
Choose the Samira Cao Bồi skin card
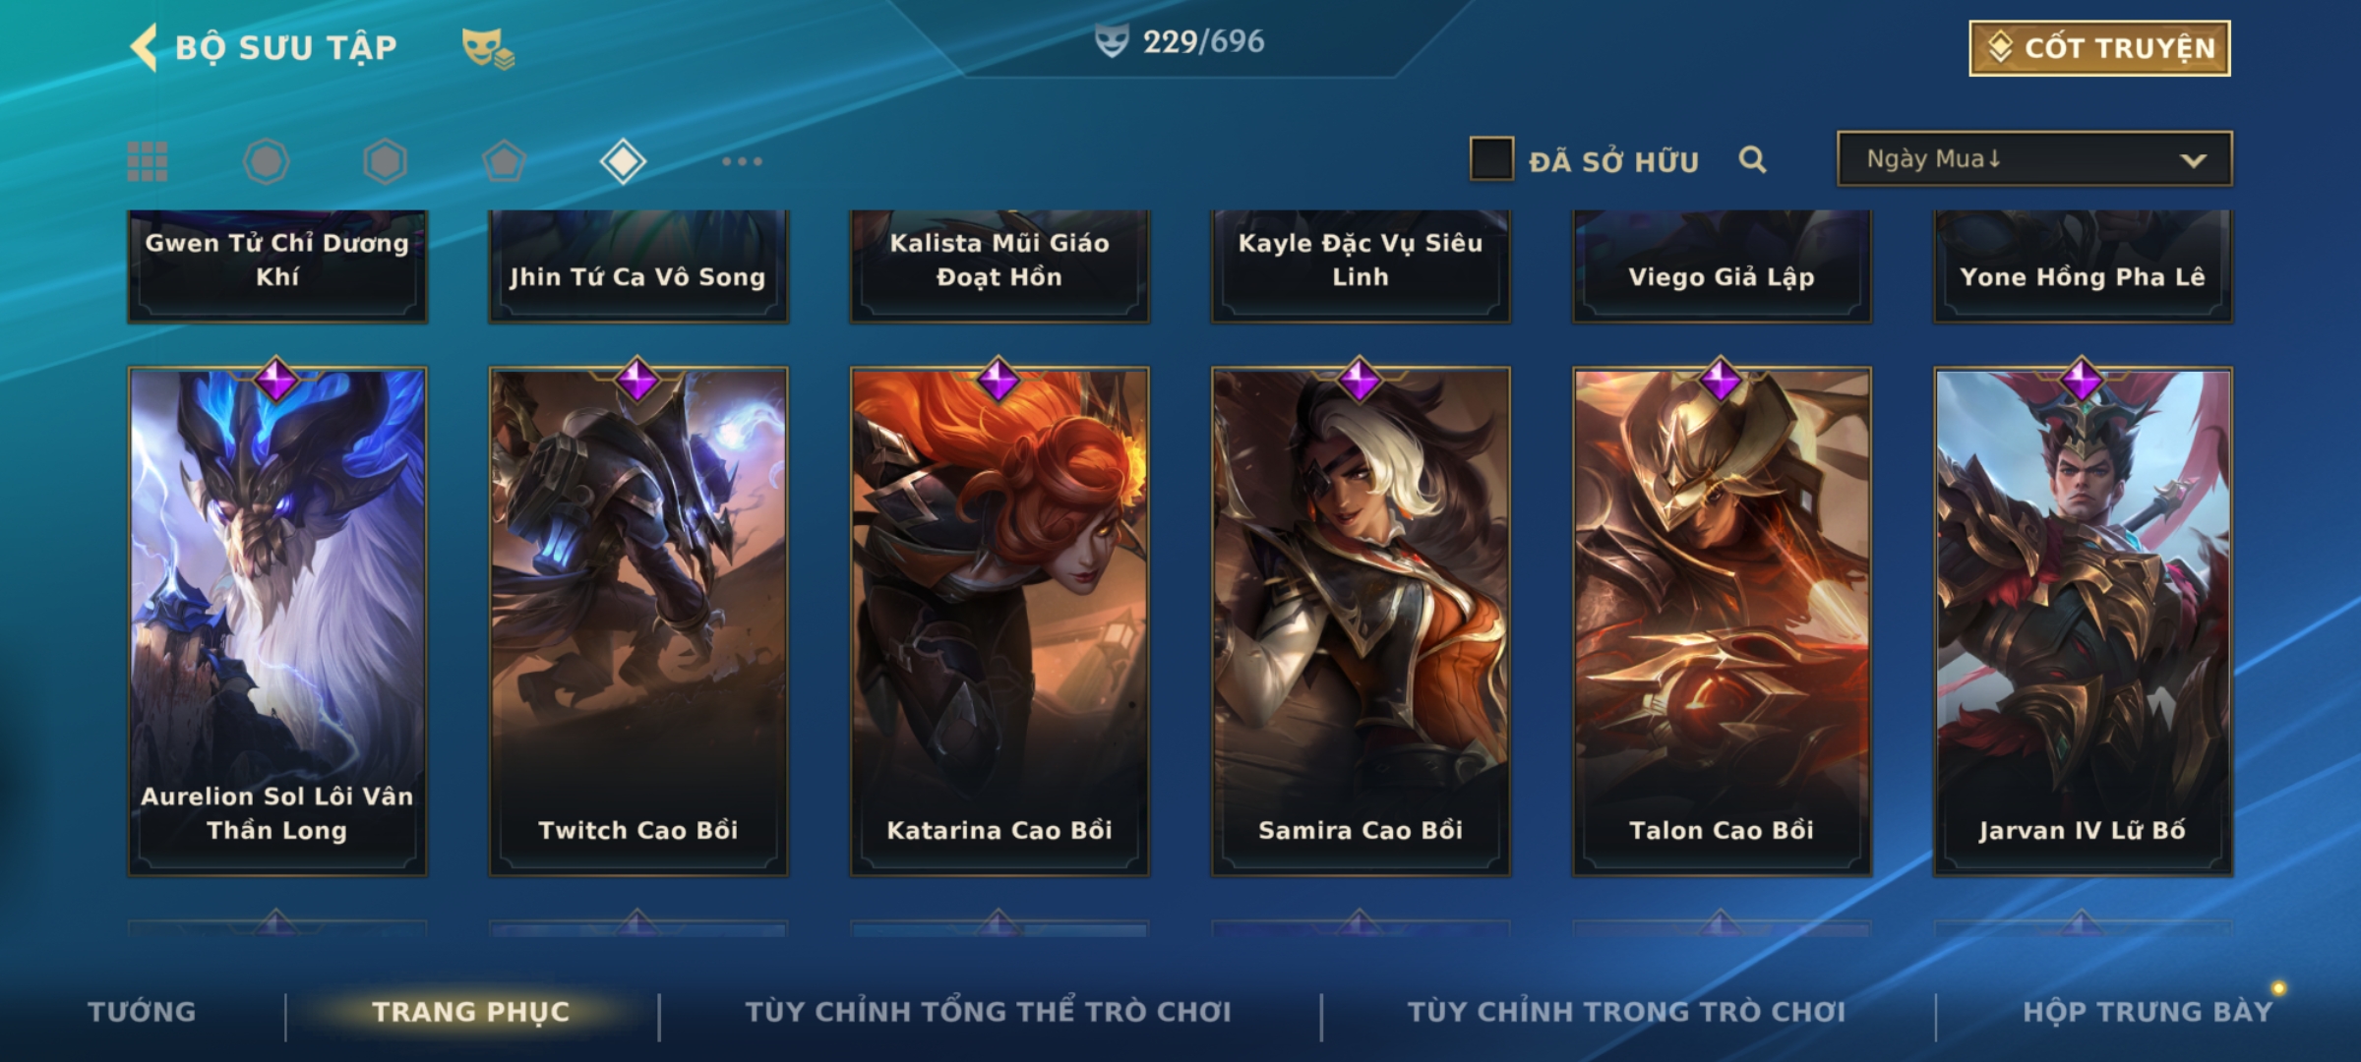(x=1361, y=621)
